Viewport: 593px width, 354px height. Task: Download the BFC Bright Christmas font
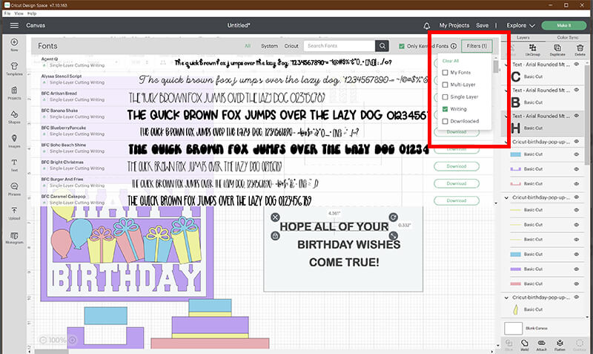[x=457, y=166]
